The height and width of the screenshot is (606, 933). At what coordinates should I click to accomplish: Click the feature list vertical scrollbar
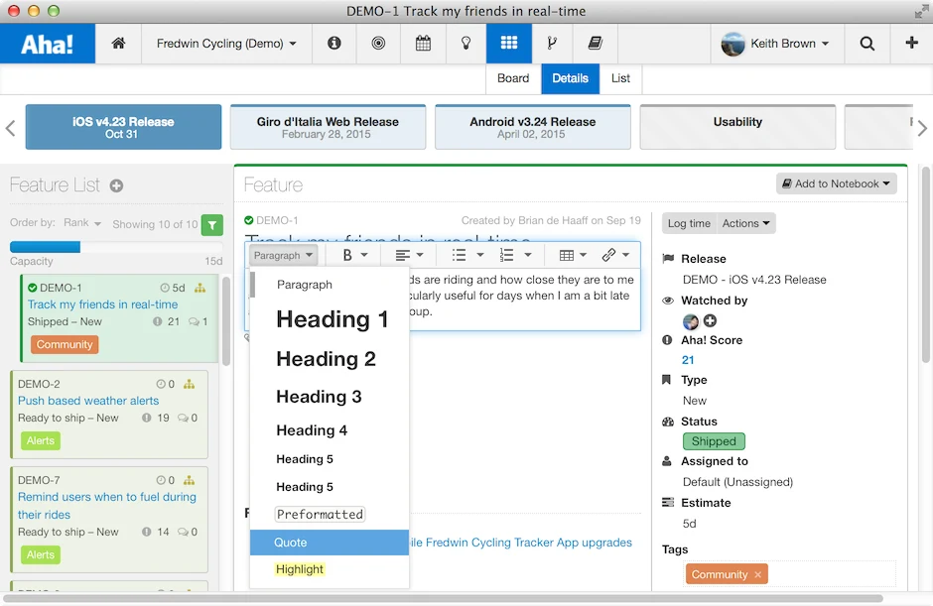[226, 321]
